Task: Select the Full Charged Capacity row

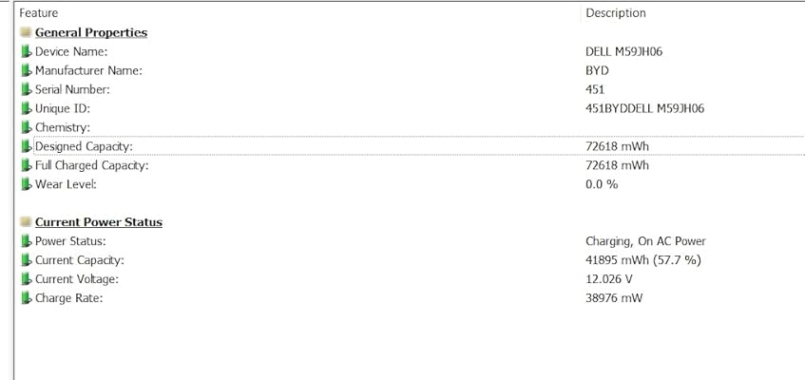Action: [91, 165]
